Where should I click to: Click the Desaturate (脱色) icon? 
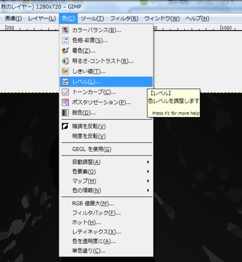click(x=65, y=112)
